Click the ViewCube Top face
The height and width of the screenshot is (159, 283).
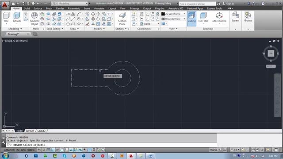coord(271,53)
